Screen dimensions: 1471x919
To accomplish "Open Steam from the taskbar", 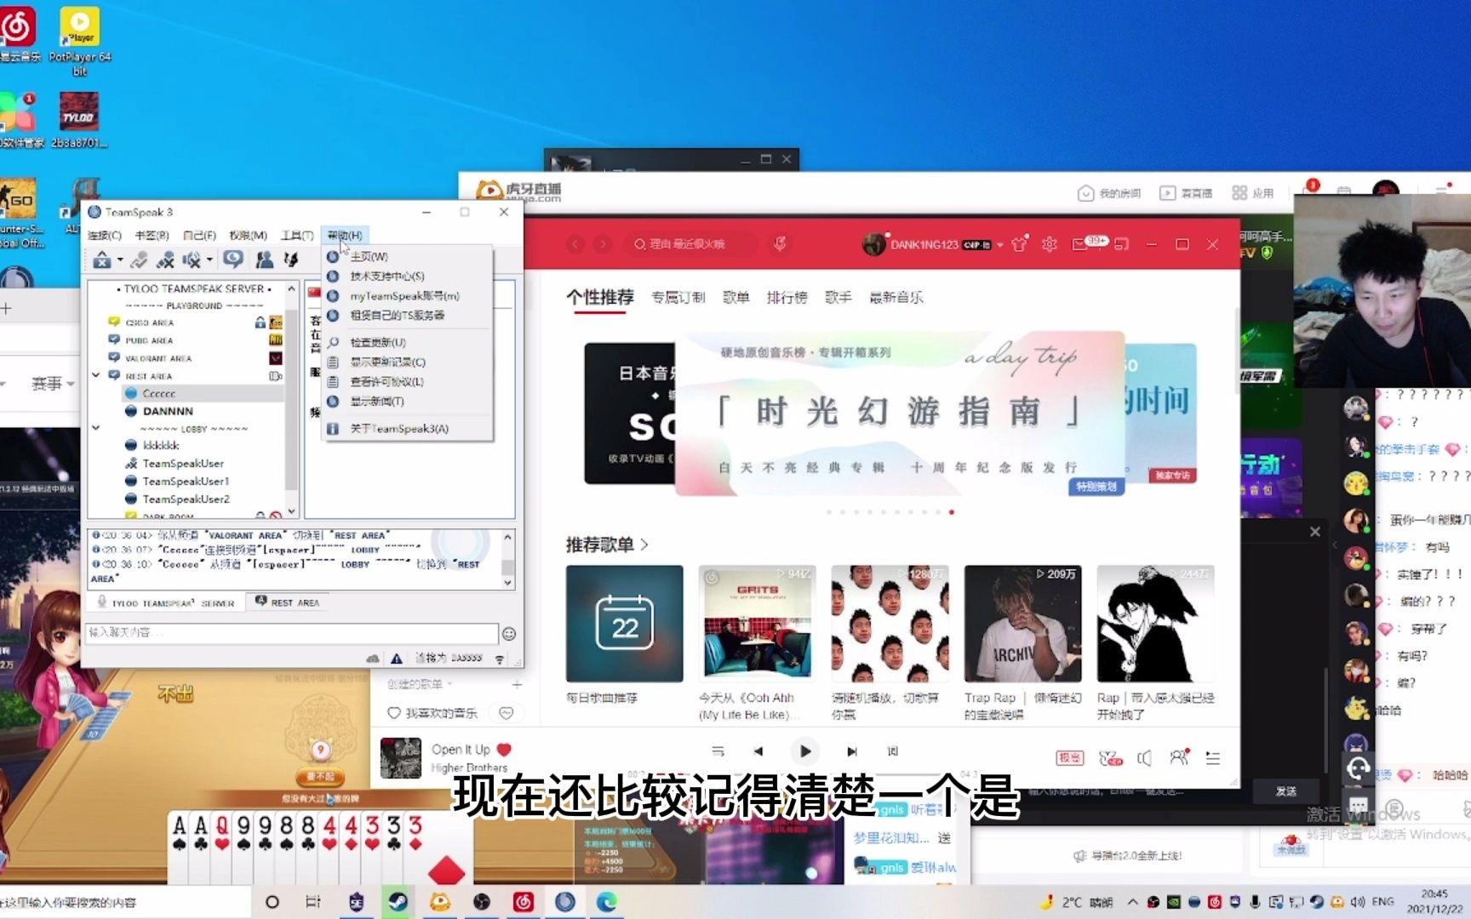I will (x=398, y=902).
